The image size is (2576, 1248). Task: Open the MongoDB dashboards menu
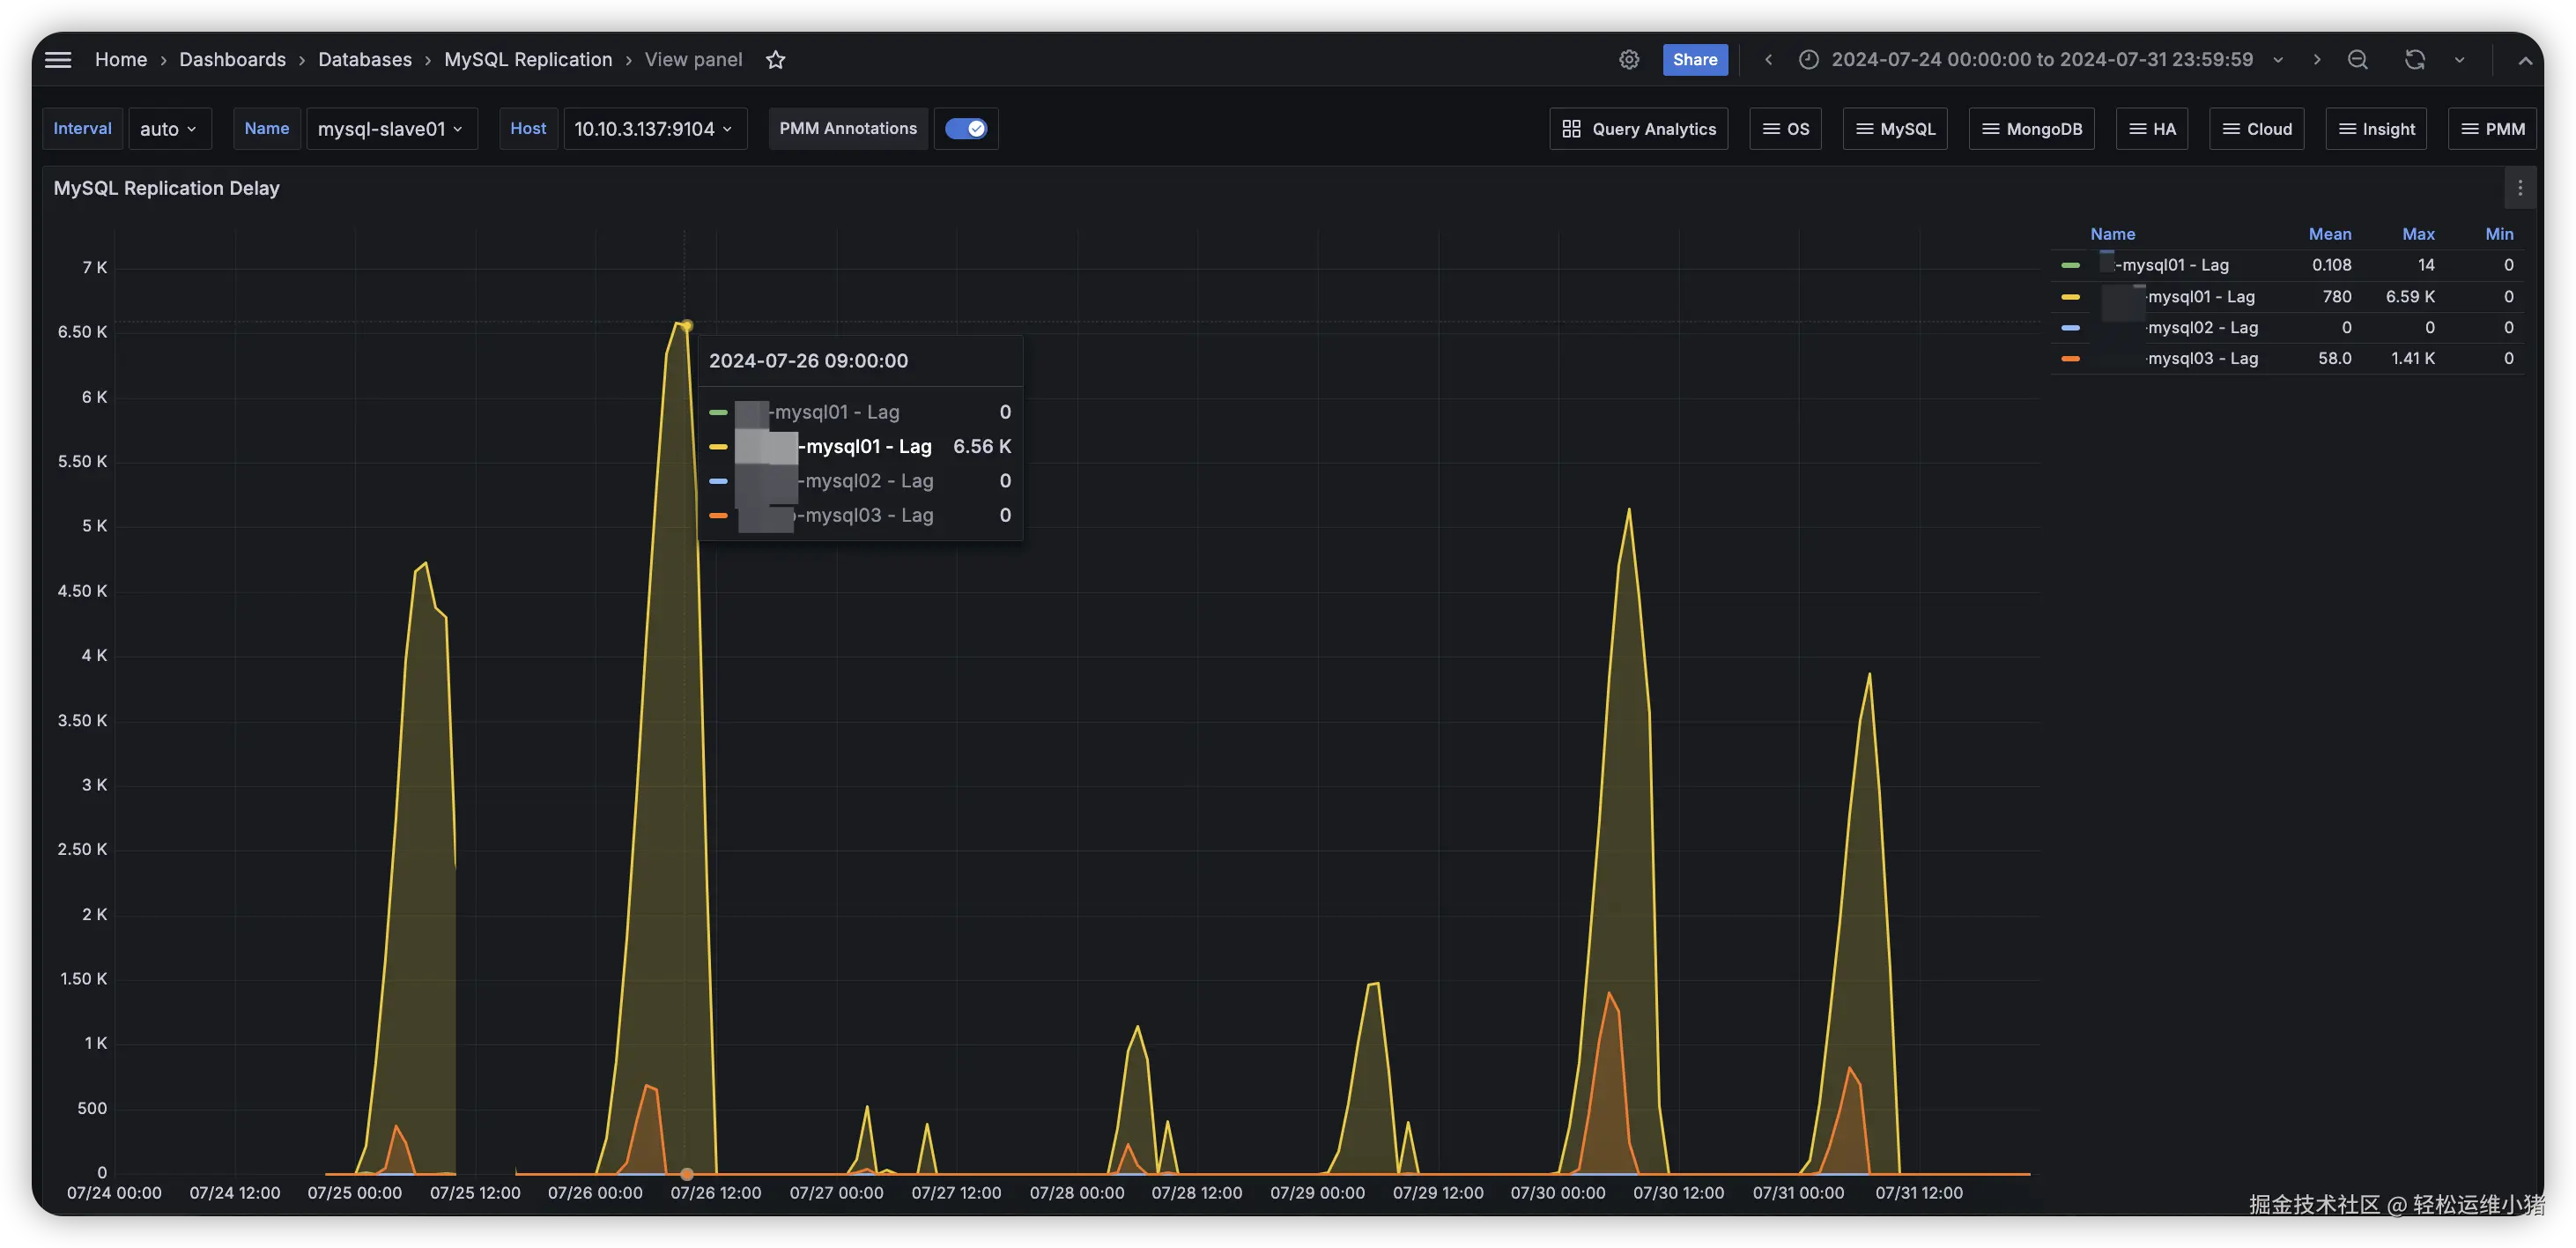coord(2031,128)
